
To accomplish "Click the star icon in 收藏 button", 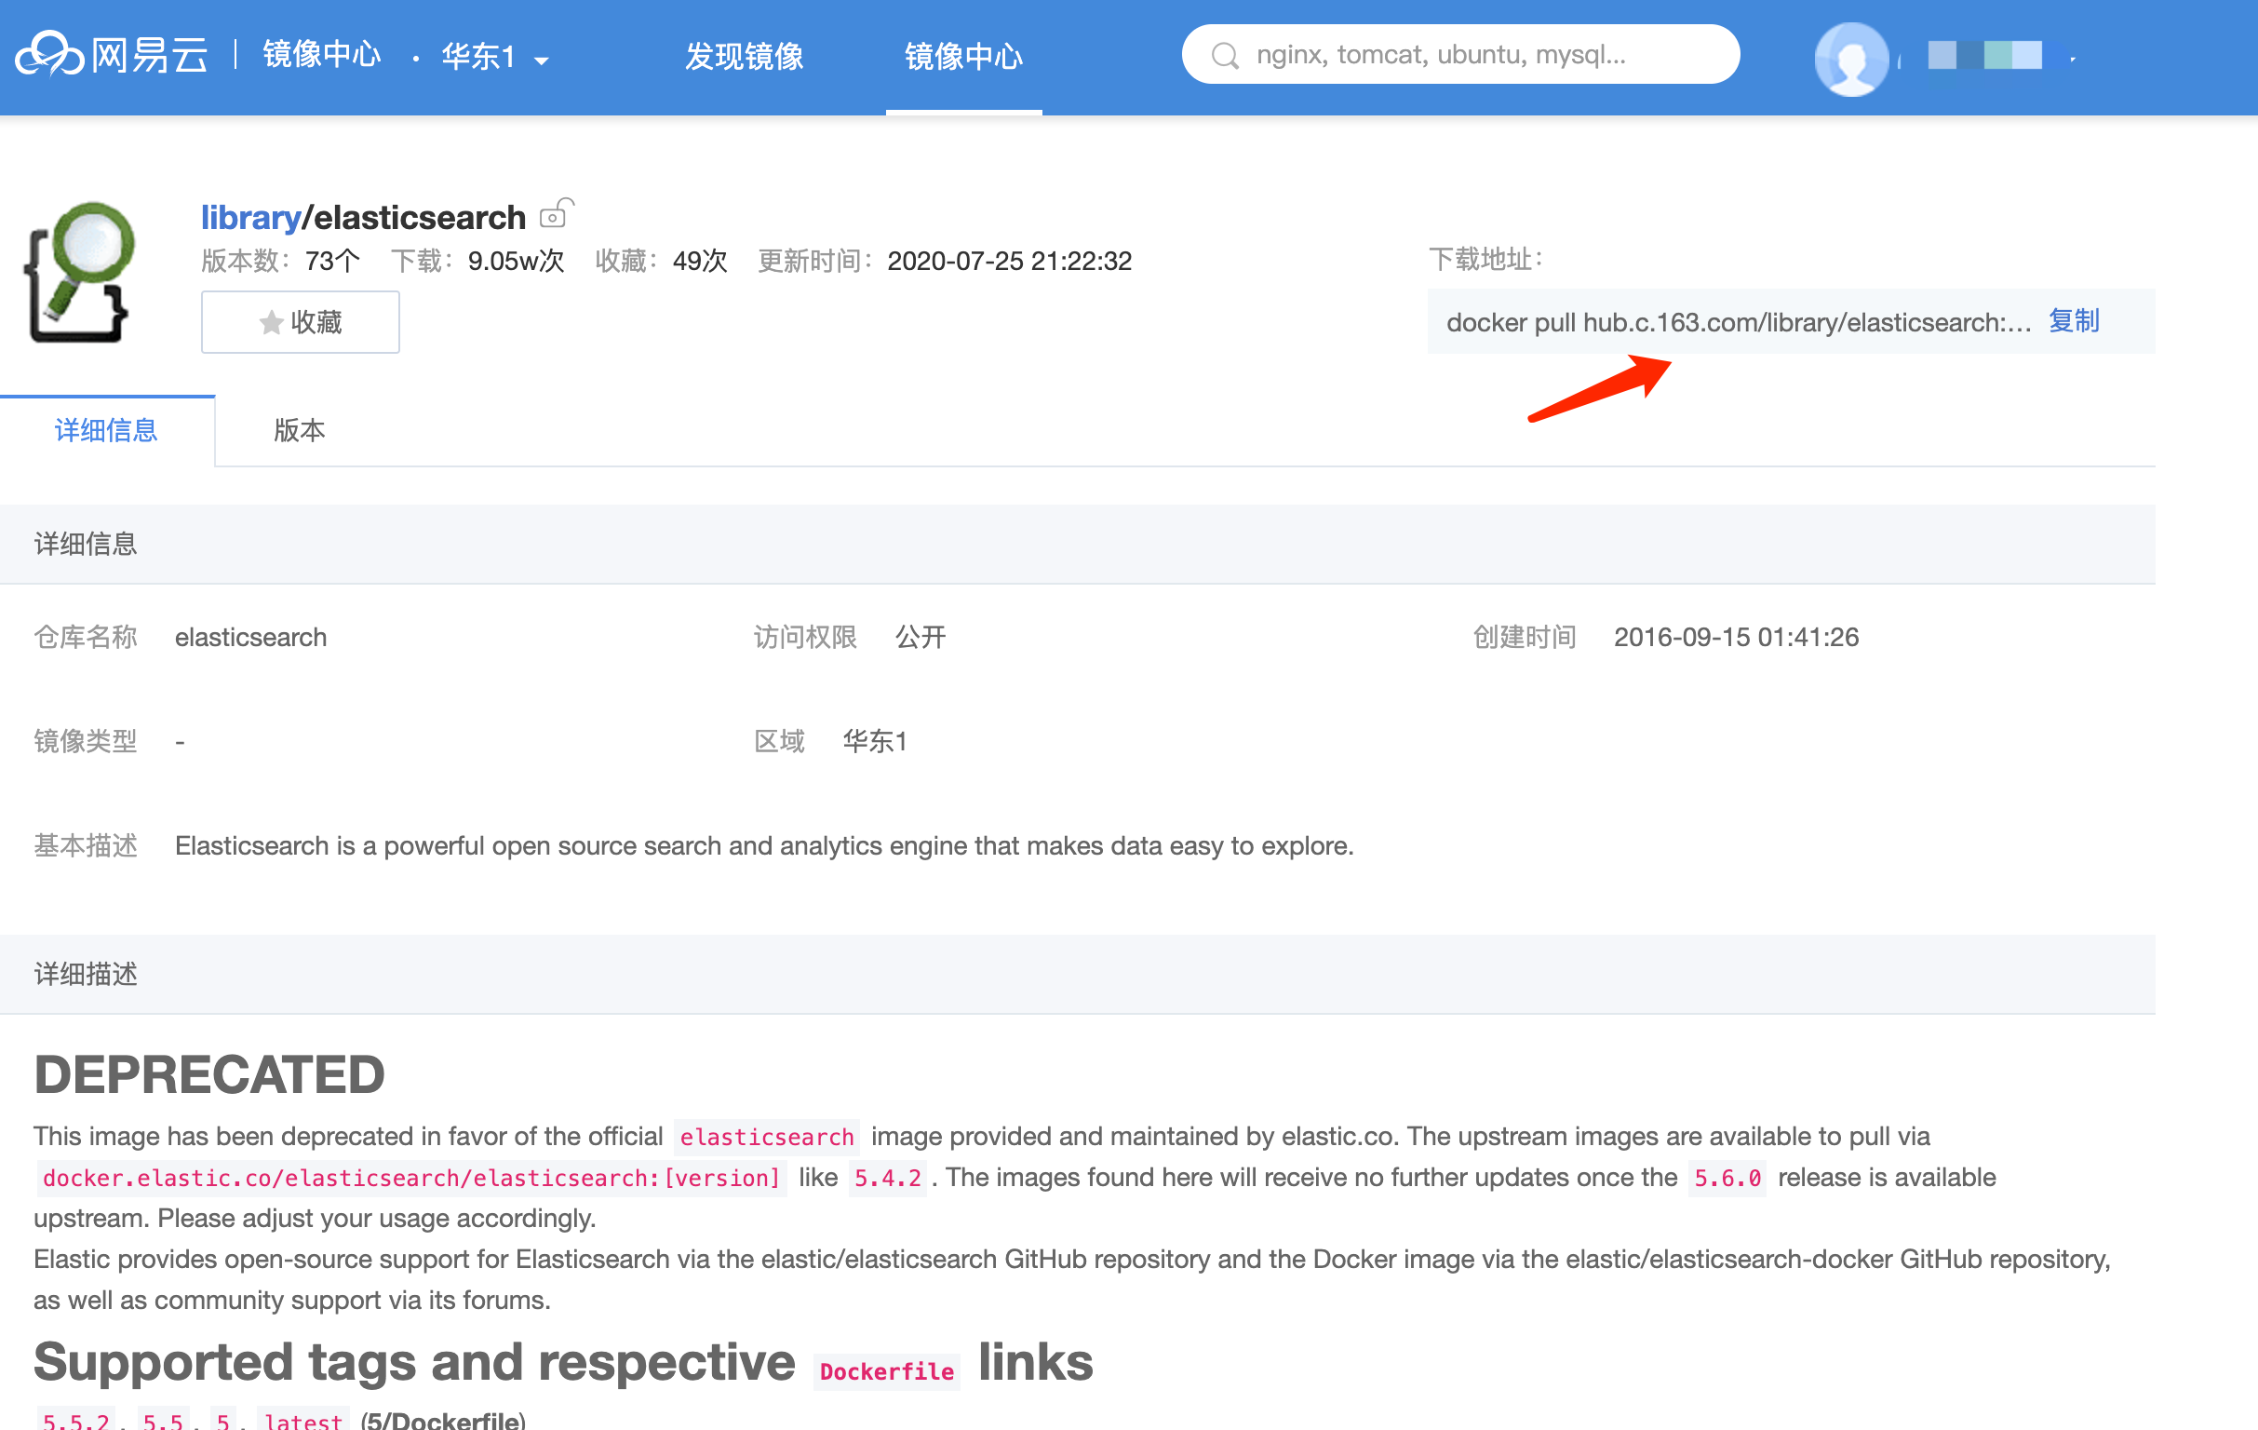I will [x=271, y=322].
